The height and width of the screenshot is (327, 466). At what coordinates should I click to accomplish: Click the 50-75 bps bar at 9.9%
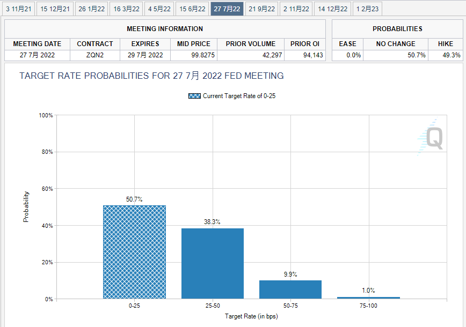point(290,289)
